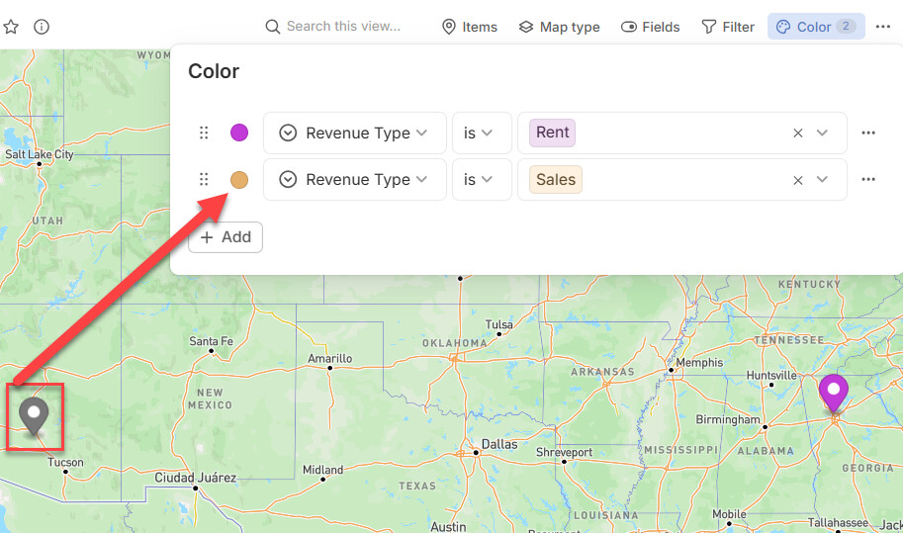Toggle the Color panel button
The height and width of the screenshot is (533, 903).
point(816,27)
